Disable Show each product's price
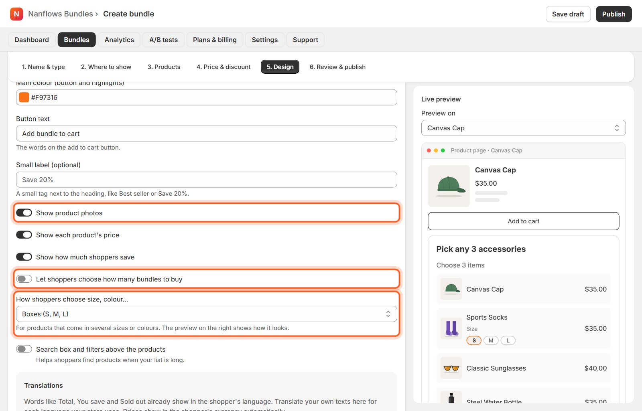This screenshot has height=411, width=642. pos(24,235)
